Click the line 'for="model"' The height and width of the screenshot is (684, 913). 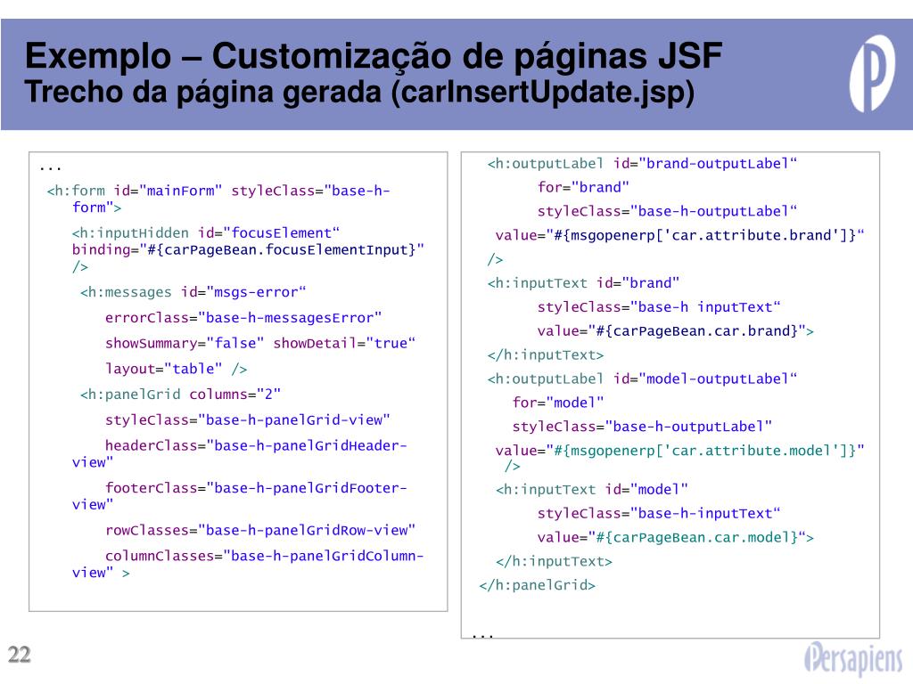(x=558, y=403)
